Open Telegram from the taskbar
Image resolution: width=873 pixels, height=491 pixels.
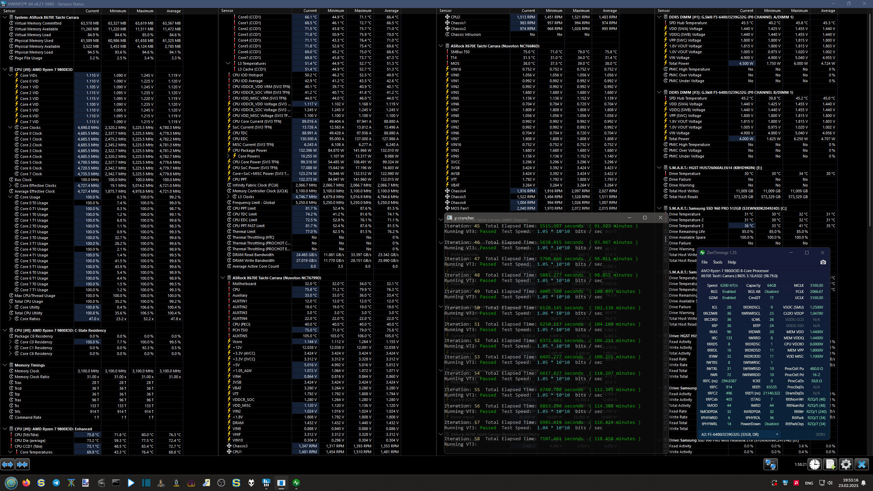[56, 483]
